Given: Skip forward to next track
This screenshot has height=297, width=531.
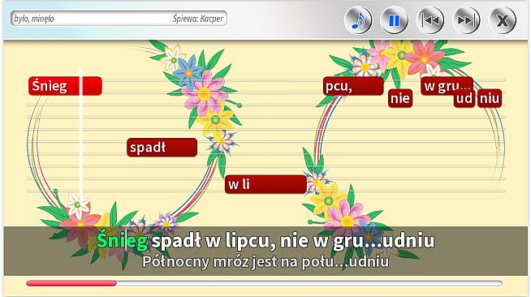Looking at the screenshot, I should point(466,20).
